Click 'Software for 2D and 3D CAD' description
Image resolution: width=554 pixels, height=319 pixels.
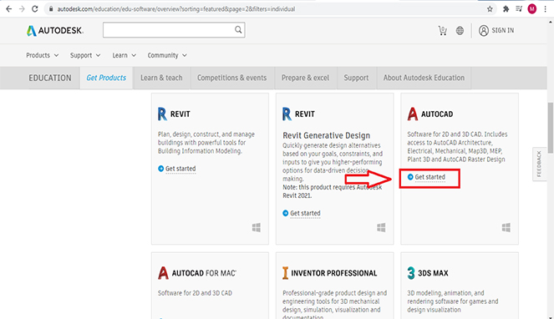[x=195, y=293]
